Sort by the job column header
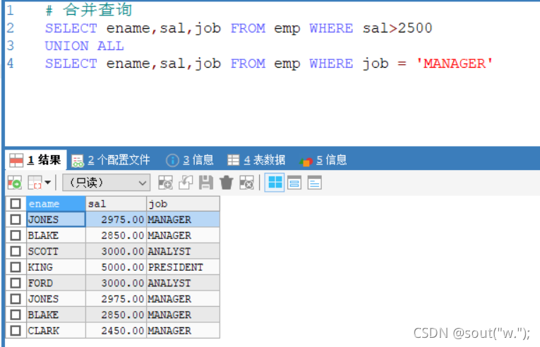 (x=184, y=204)
